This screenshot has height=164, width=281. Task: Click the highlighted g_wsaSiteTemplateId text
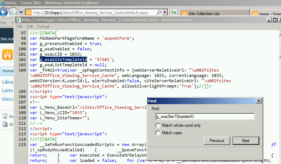pos(63,60)
